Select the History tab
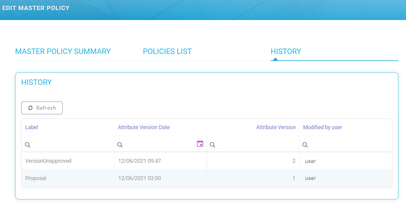 (286, 52)
